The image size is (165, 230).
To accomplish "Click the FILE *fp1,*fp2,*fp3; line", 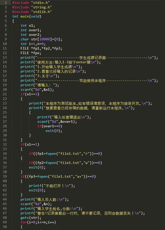I will pyautogui.click(x=41, y=49).
